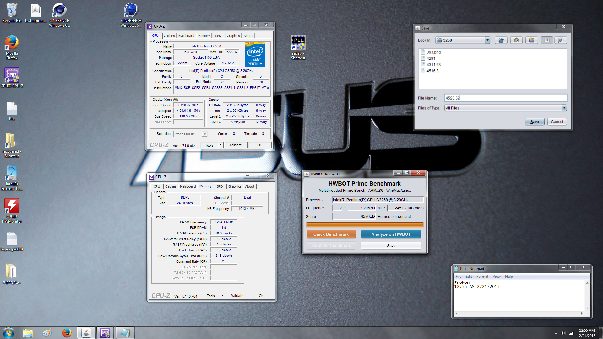Image resolution: width=603 pixels, height=339 pixels.
Task: Open the hwbotprime desktop file icon
Action: [x=35, y=13]
